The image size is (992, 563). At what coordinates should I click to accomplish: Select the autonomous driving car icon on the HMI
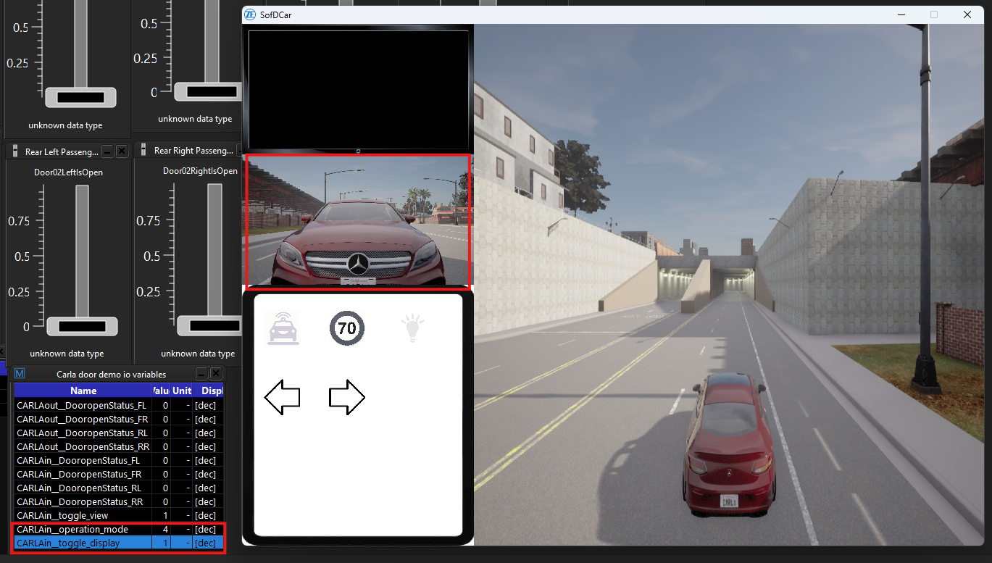click(282, 328)
